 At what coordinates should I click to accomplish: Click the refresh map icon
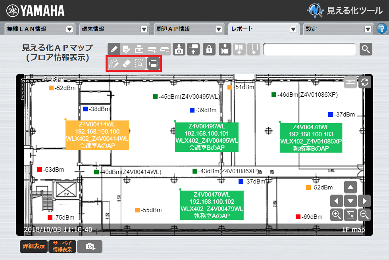click(x=364, y=82)
